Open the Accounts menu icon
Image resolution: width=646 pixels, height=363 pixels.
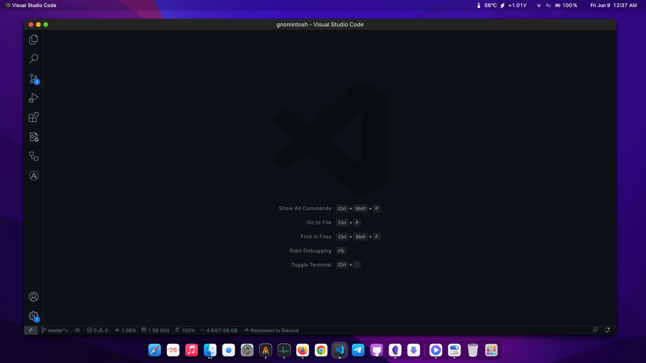(33, 297)
